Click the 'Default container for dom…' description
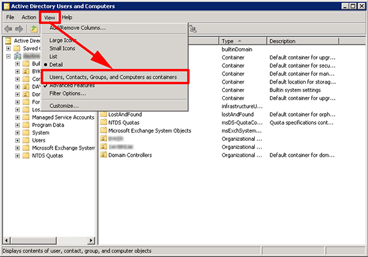 pos(302,155)
